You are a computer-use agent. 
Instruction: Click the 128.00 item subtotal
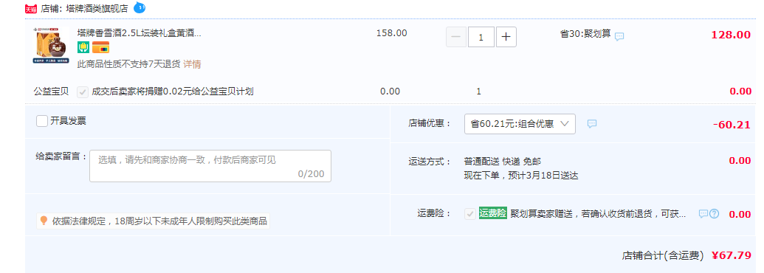pyautogui.click(x=731, y=35)
